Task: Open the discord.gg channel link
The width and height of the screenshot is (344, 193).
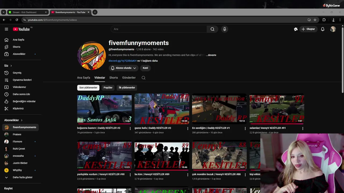Action: 123,61
